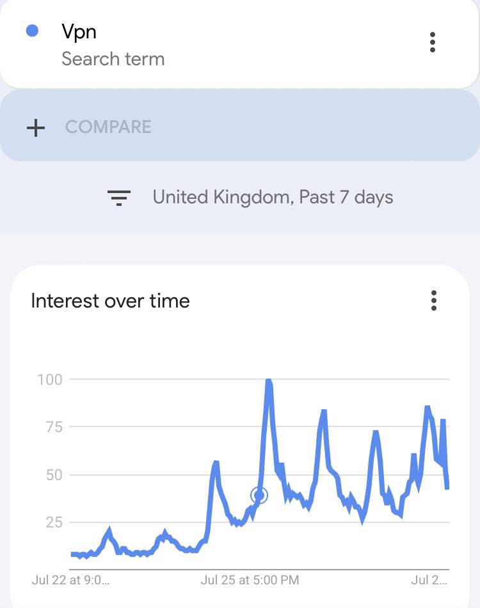This screenshot has height=608, width=480.
Task: Open the United Kingdom, Past 7 days filter
Action: (x=273, y=197)
